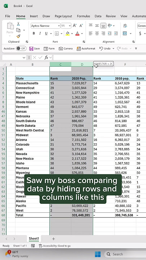Viewport: 146px width, 260px height.
Task: Launch AutoFormat from quick access
Action: coord(86,49)
